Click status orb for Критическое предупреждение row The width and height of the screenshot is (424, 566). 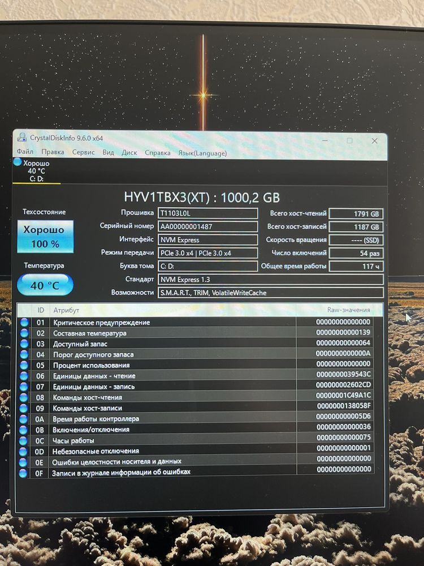24,323
